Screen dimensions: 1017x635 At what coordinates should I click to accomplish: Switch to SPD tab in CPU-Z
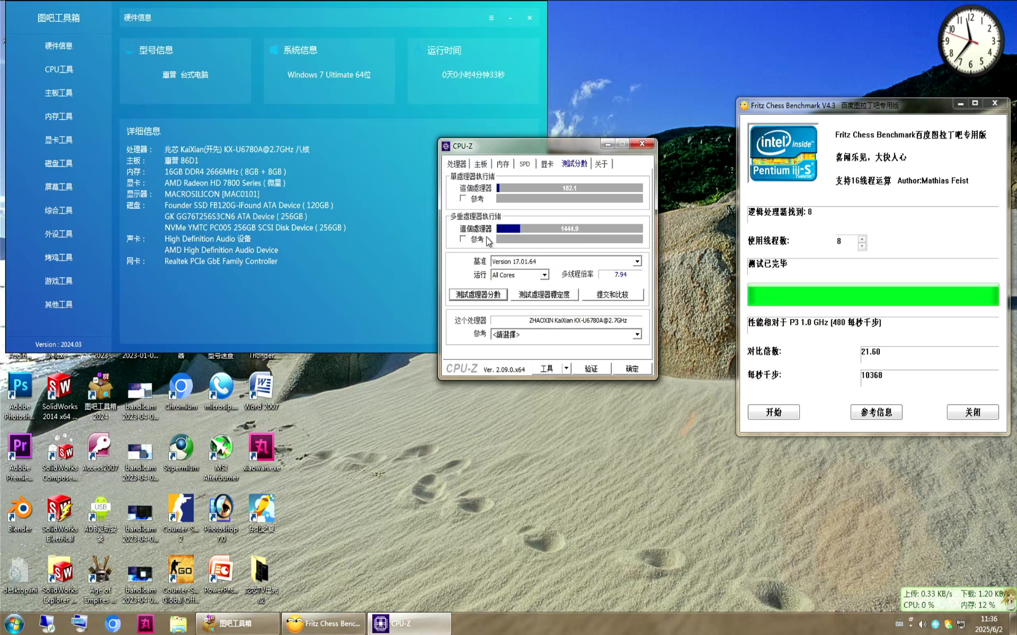(x=525, y=164)
